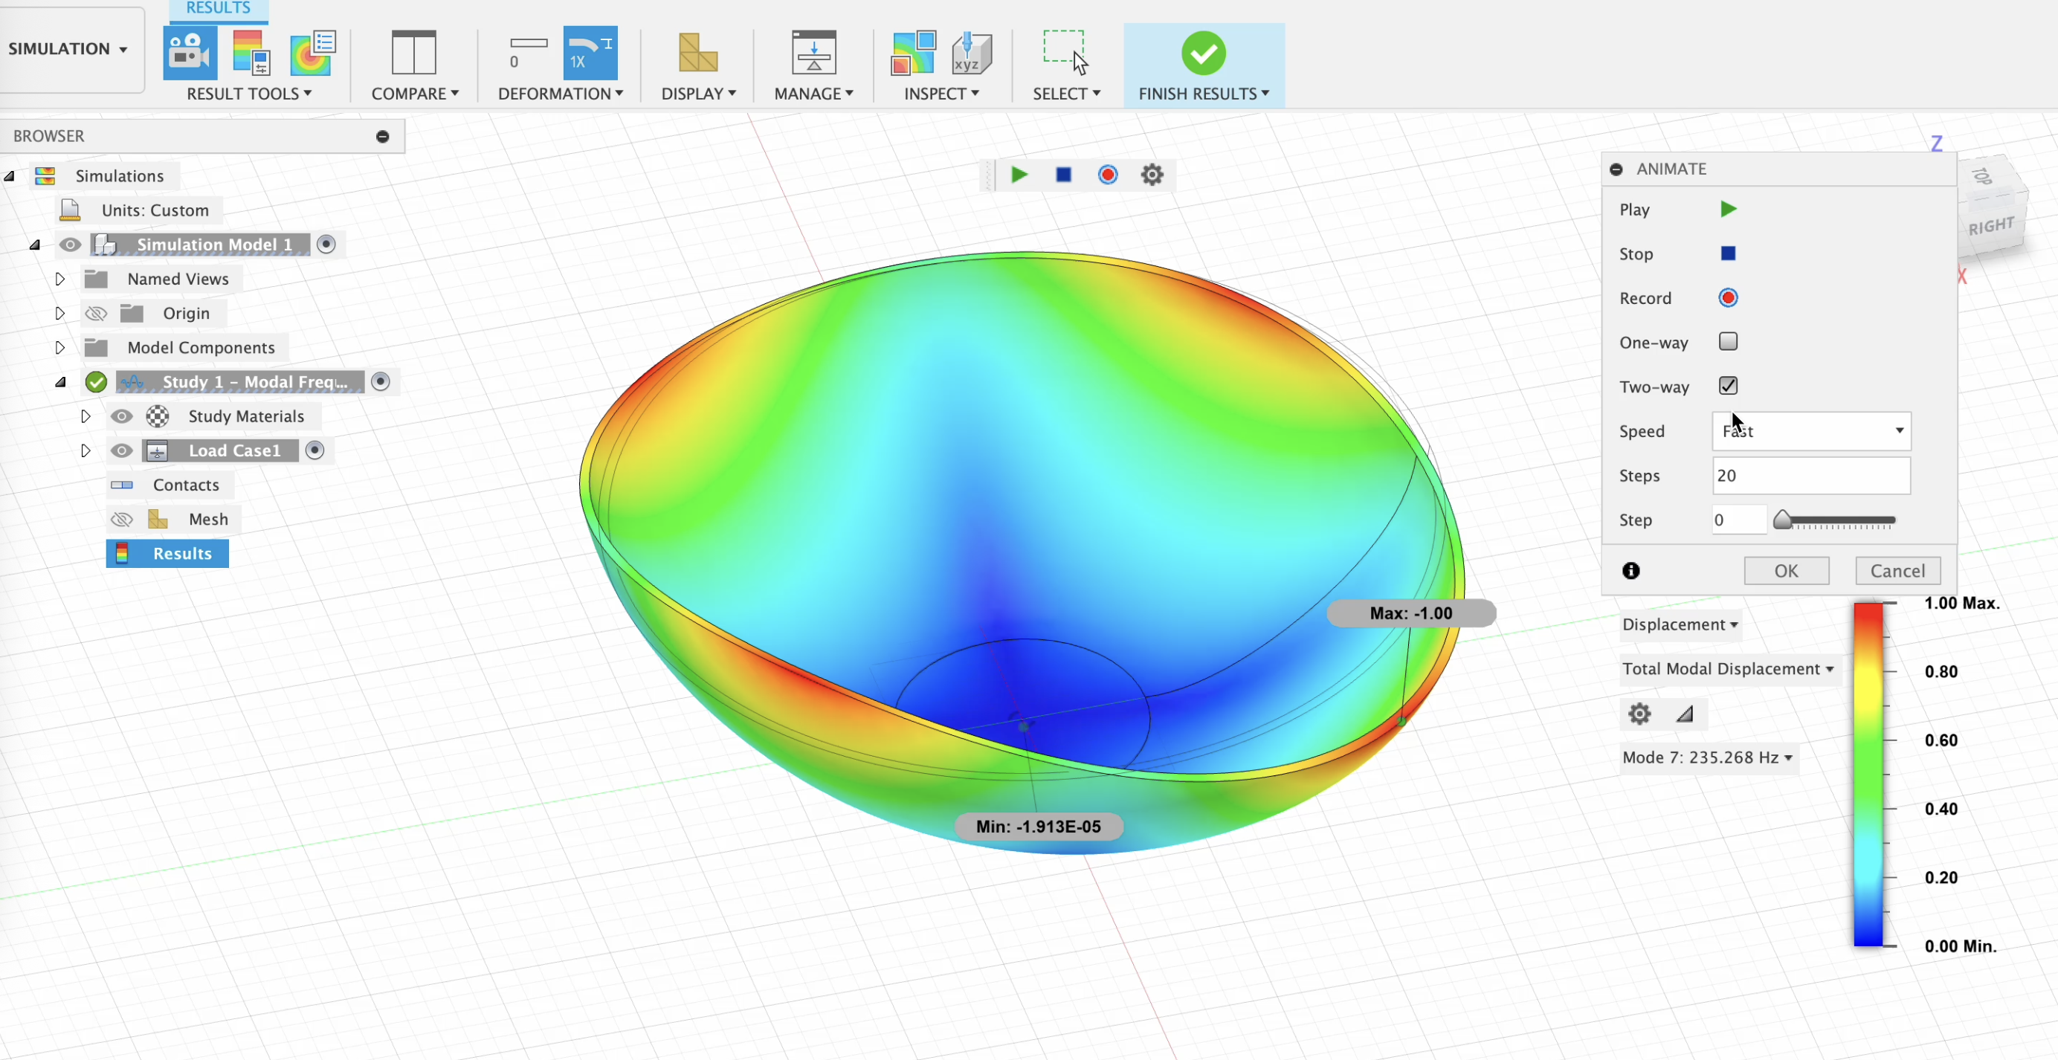The width and height of the screenshot is (2058, 1060).
Task: Select the 1X adjusted deformation icon
Action: [590, 54]
